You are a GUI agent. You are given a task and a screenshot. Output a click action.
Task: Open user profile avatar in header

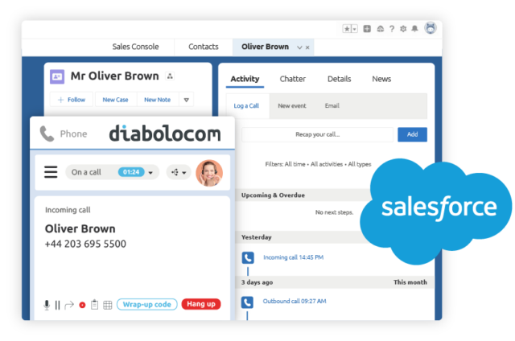coord(431,28)
